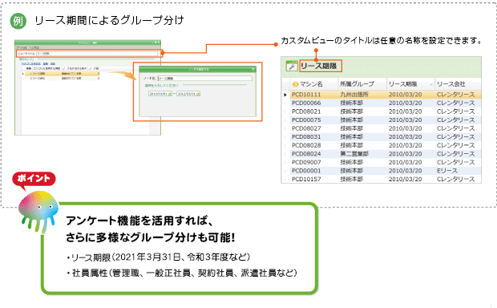
Task: Click the リース期限 column sort arrow
Action: pyautogui.click(x=431, y=84)
